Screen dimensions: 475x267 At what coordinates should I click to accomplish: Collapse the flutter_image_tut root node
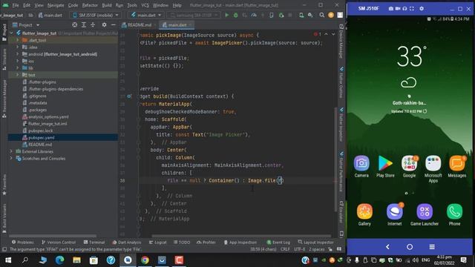click(x=11, y=33)
